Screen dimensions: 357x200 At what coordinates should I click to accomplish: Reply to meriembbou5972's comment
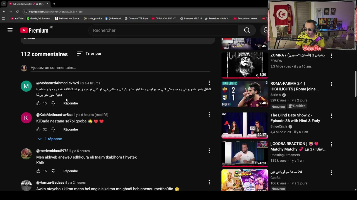coord(71,171)
